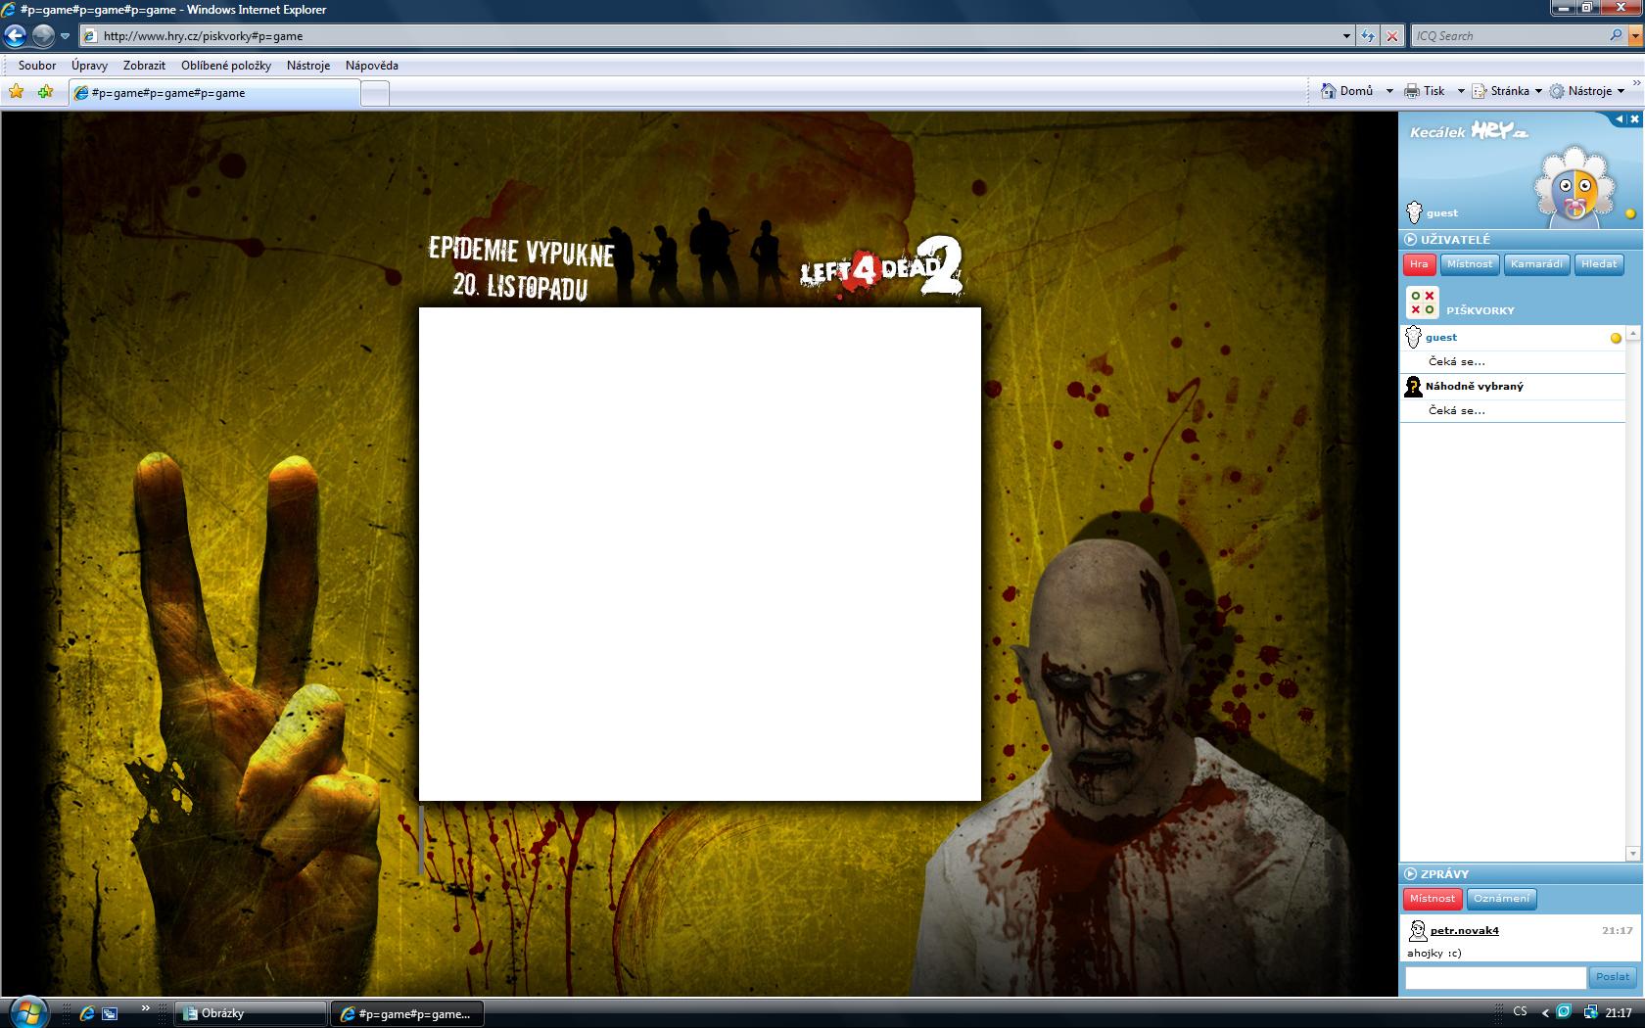Image resolution: width=1645 pixels, height=1028 pixels.
Task: Click the Náhodně vybraný mystery avatar icon
Action: tap(1413, 386)
